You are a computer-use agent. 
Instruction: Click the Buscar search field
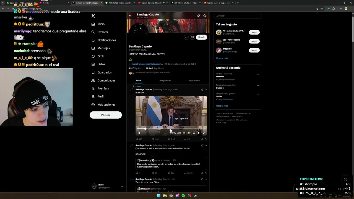coord(238,16)
